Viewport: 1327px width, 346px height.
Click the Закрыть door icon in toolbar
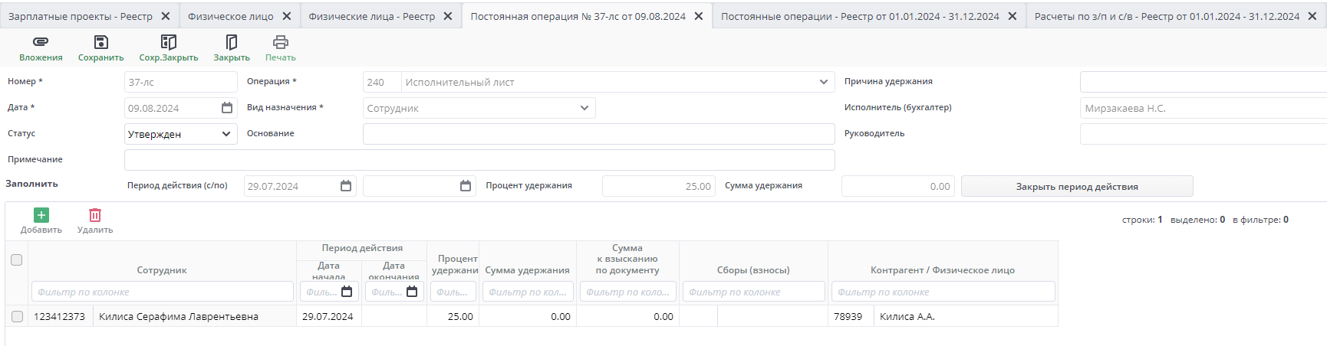tap(232, 42)
